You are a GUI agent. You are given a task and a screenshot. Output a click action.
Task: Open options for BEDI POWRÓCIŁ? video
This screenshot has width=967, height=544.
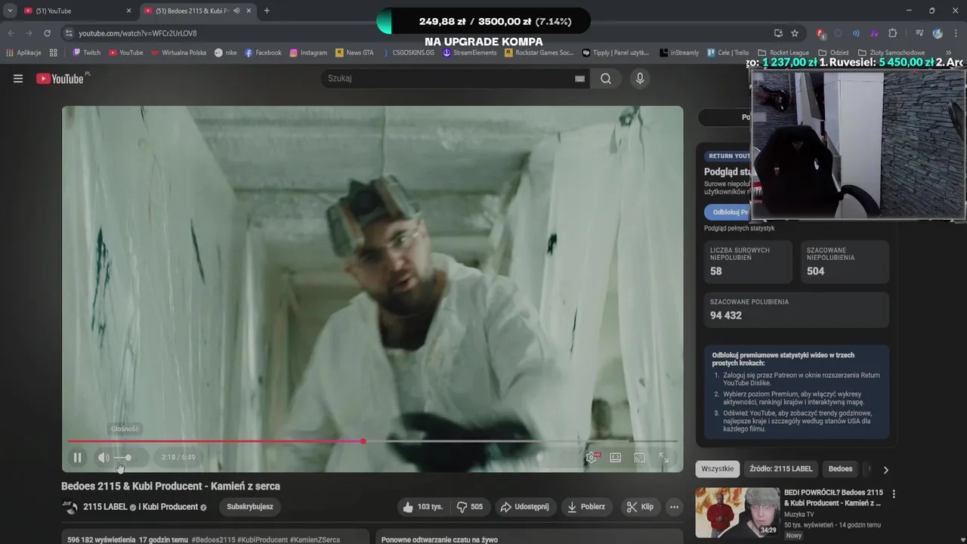tap(894, 494)
